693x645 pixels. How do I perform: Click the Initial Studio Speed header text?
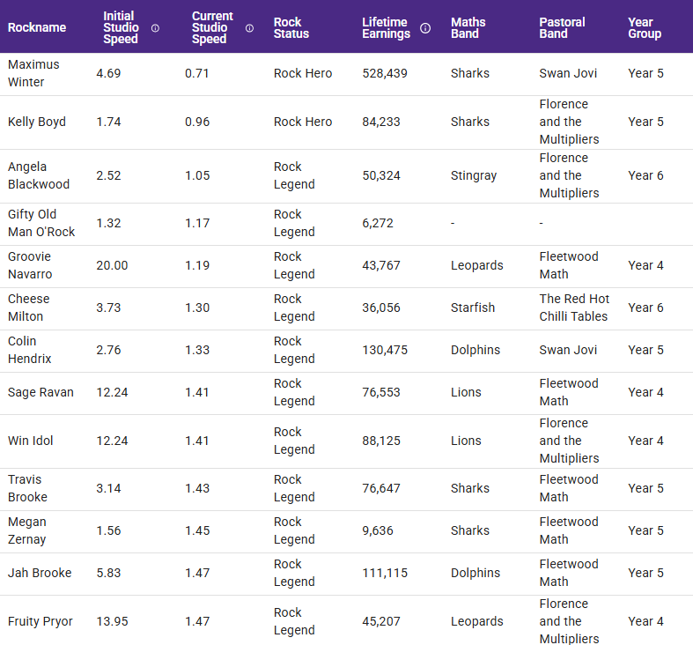[121, 28]
